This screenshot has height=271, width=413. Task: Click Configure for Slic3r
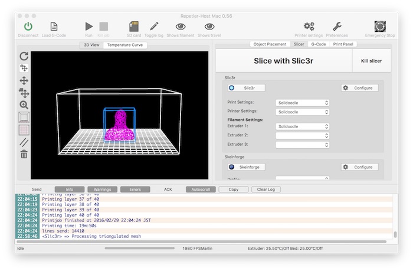360,88
